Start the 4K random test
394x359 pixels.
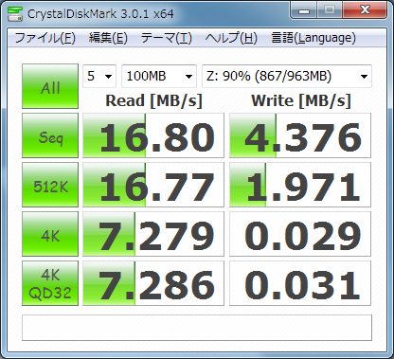pyautogui.click(x=50, y=234)
